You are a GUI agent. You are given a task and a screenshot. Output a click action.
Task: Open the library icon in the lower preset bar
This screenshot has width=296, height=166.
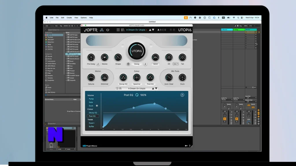(121, 88)
